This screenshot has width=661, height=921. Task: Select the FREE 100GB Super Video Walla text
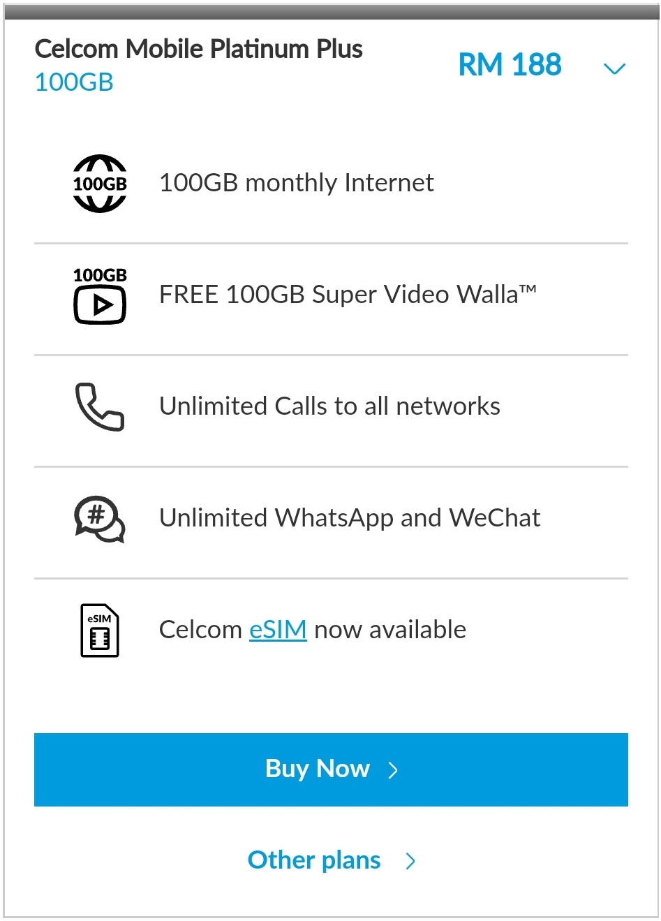point(348,295)
